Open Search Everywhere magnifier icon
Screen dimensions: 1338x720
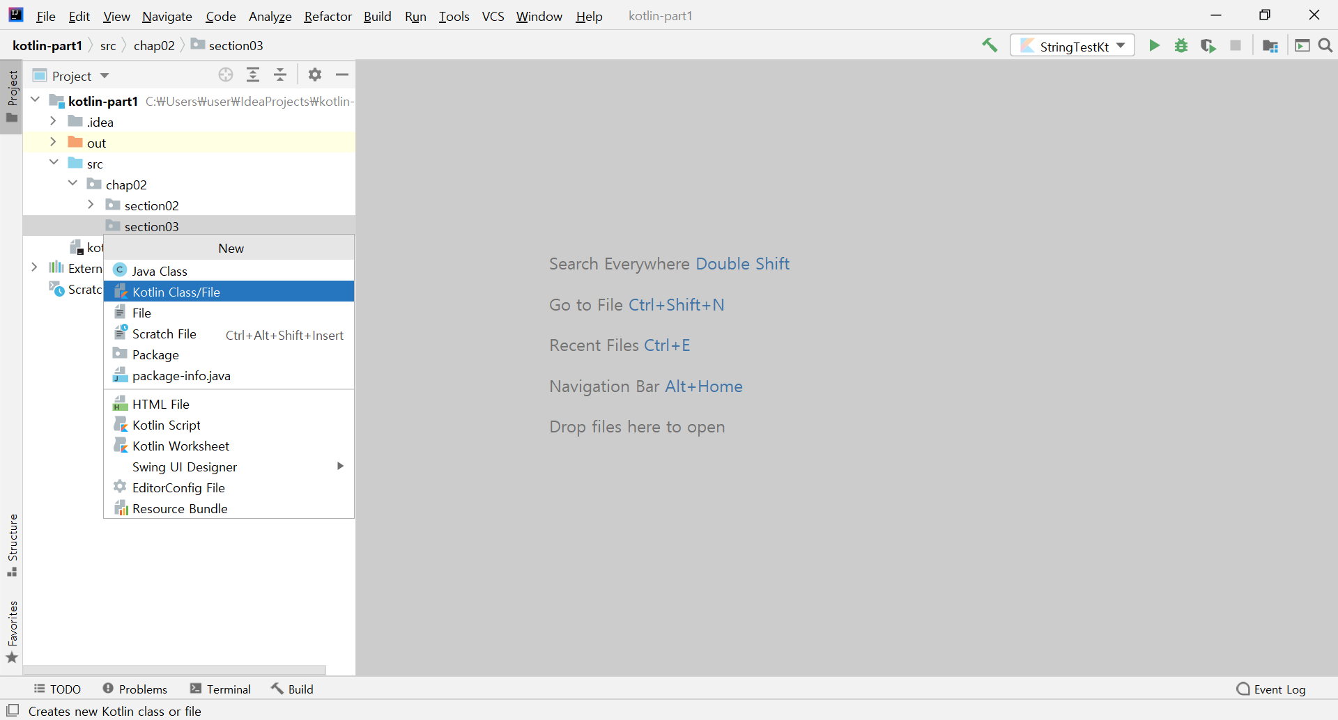click(x=1325, y=46)
